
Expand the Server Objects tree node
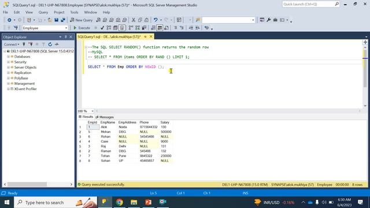[x=8, y=68]
